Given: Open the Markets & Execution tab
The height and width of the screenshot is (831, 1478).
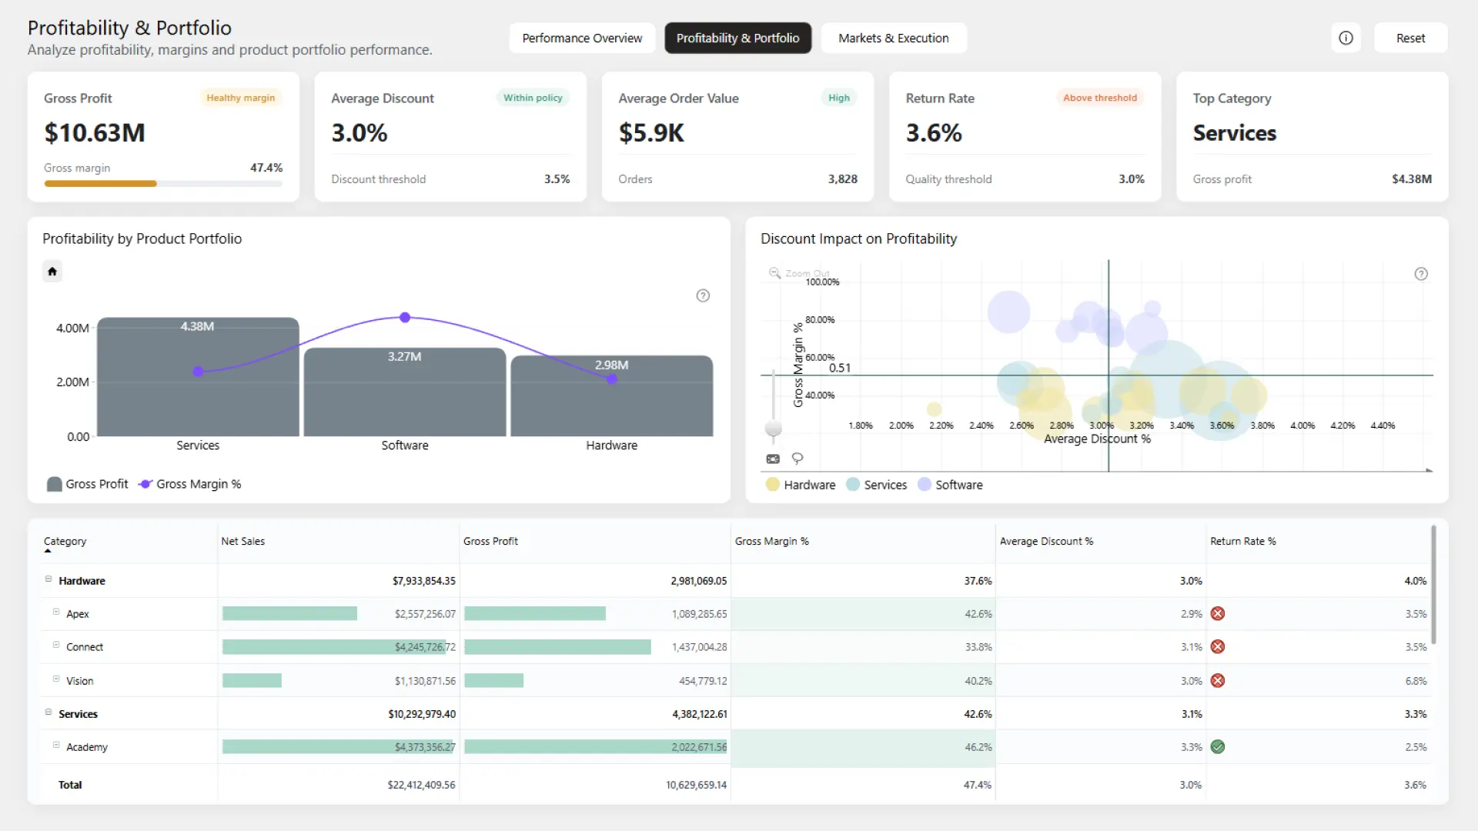Looking at the screenshot, I should [894, 38].
